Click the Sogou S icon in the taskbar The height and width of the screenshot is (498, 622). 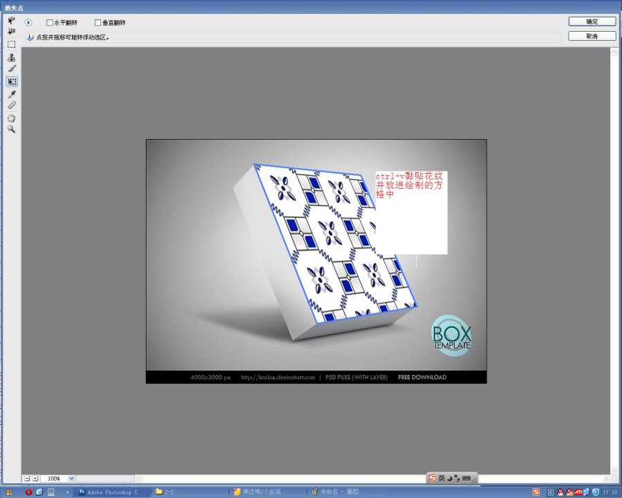536,492
